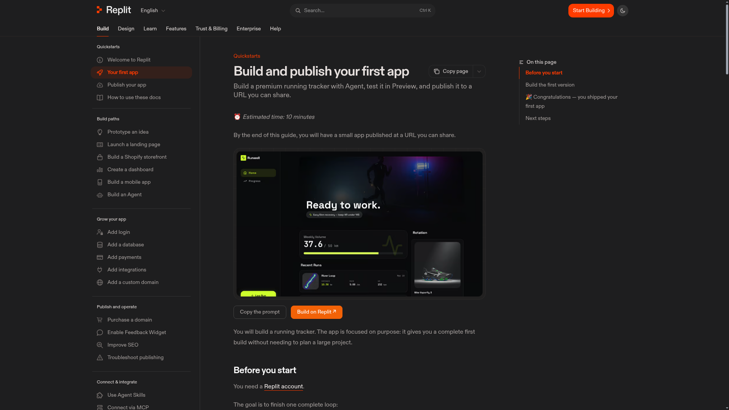Click the 'Grow your app' sidebar heading
The image size is (729, 410).
111,219
